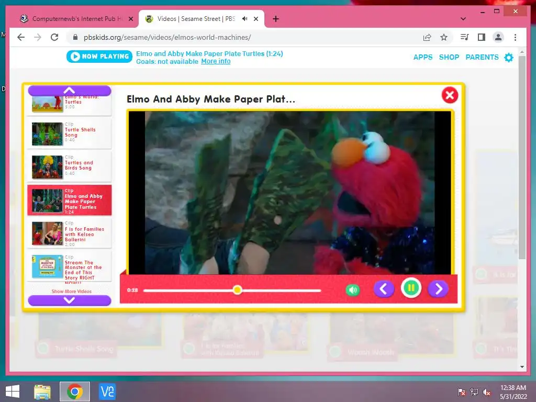Open the SHOP link
This screenshot has height=402, width=536.
[x=449, y=57]
